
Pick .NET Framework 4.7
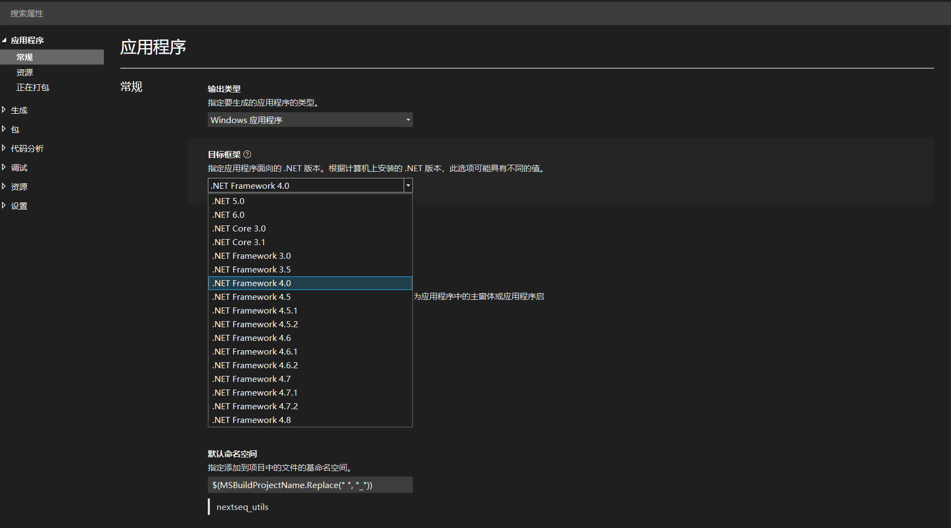[310, 379]
